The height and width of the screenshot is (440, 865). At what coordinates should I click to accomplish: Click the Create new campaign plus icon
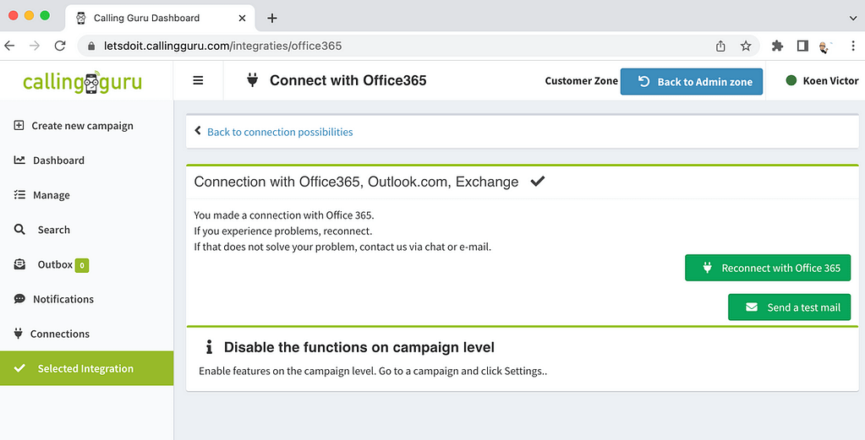coord(19,126)
